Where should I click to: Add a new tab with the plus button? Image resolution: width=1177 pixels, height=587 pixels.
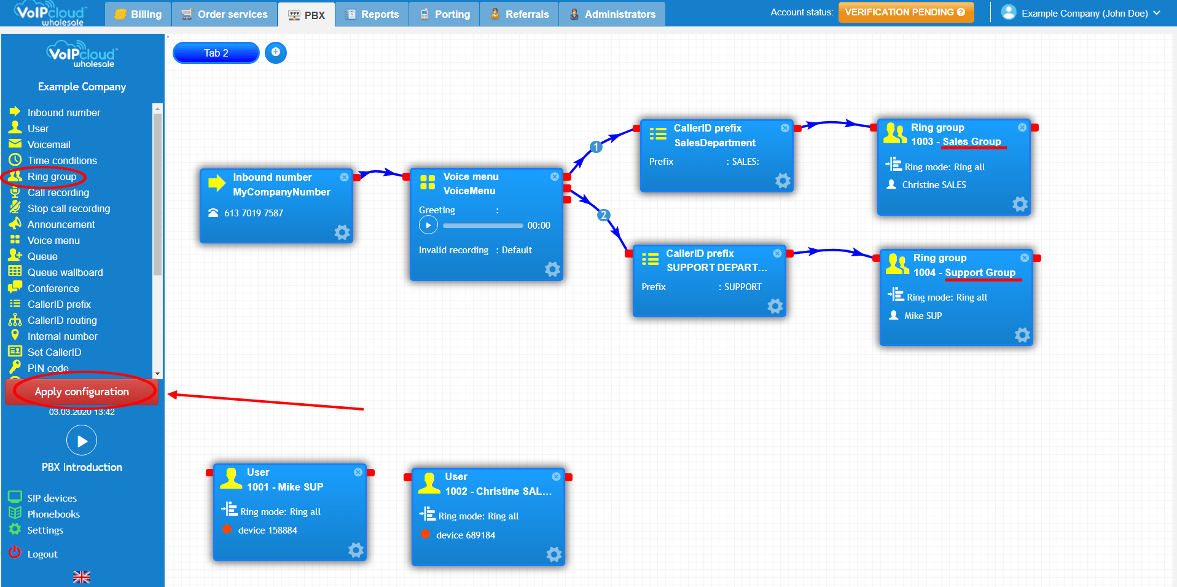coord(275,53)
